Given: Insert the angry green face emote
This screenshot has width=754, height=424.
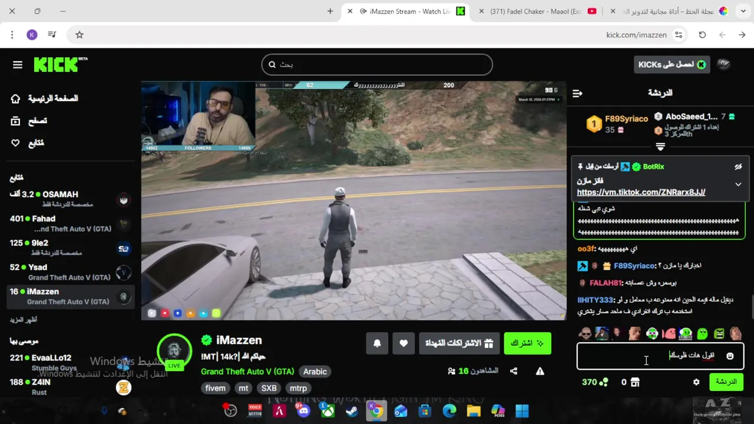Looking at the screenshot, I should 719,334.
